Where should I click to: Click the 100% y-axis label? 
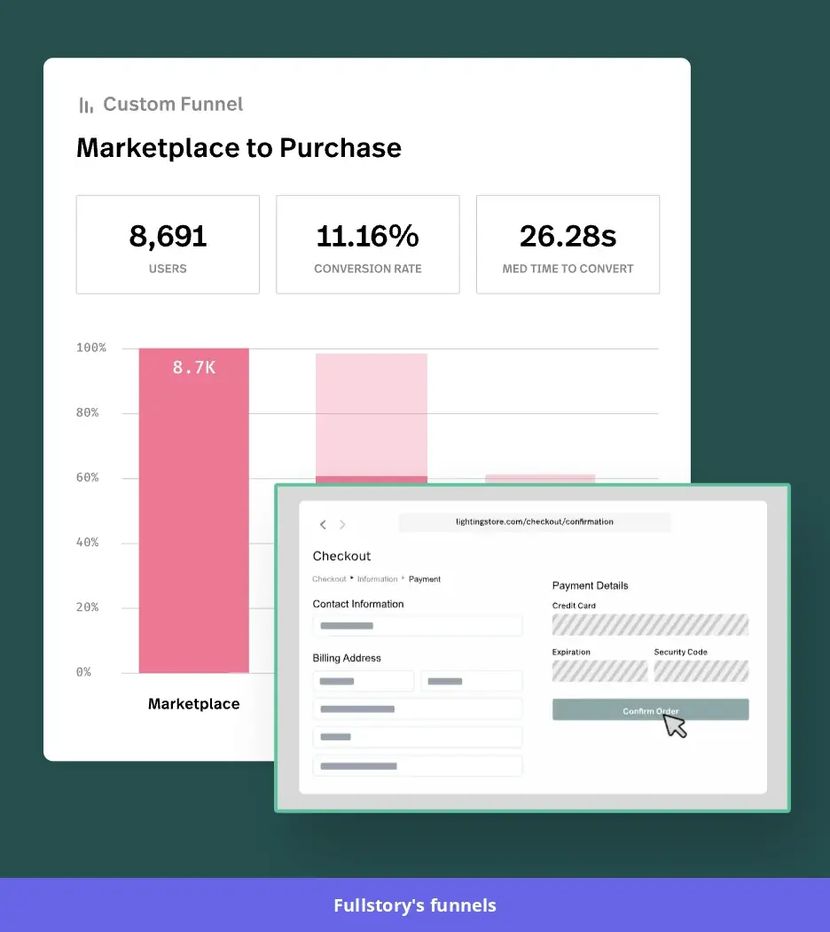pos(91,348)
